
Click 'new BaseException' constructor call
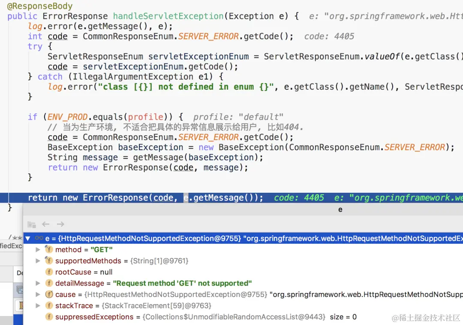[241, 147]
